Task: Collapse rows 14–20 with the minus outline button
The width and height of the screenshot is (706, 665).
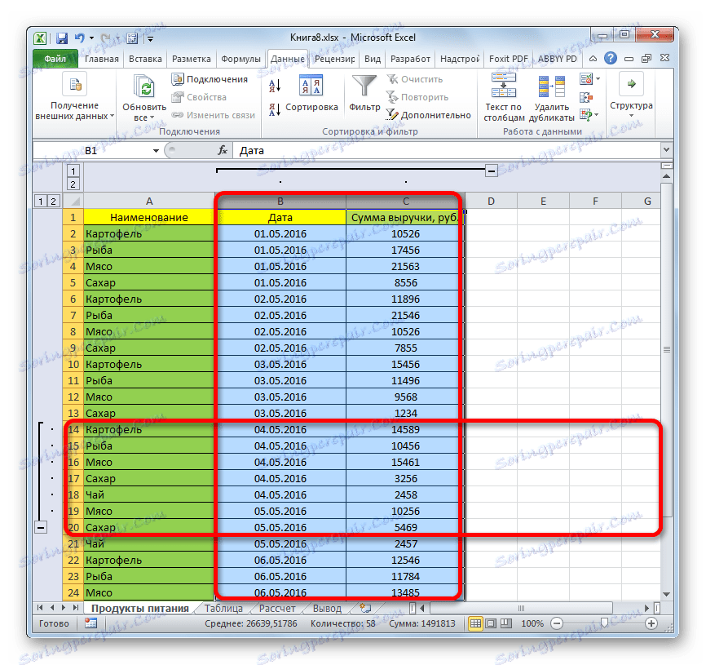Action: tap(40, 527)
